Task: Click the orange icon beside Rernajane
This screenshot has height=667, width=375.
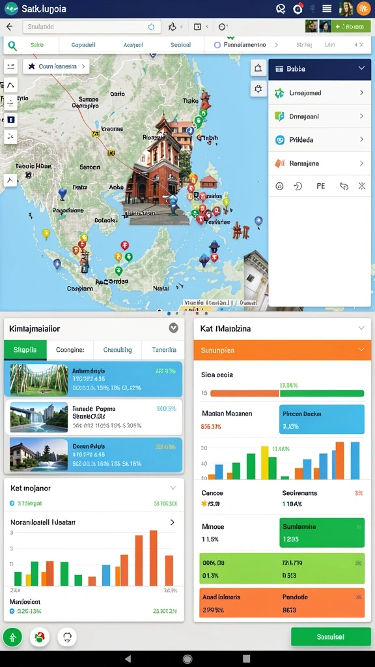Action: [x=279, y=163]
